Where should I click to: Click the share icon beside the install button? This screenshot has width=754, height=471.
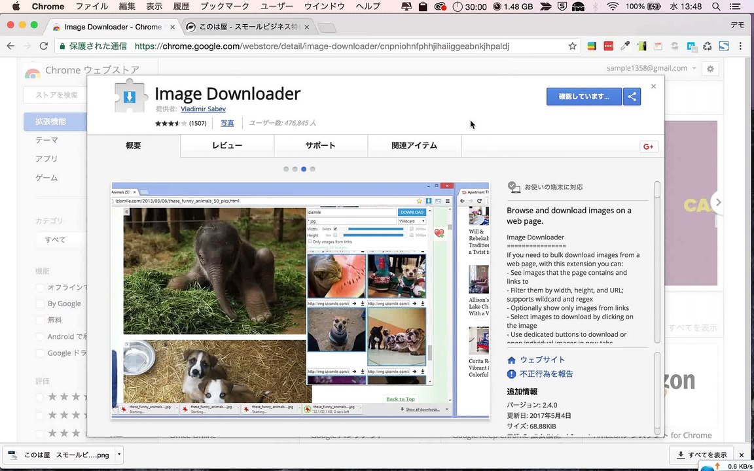pos(632,97)
